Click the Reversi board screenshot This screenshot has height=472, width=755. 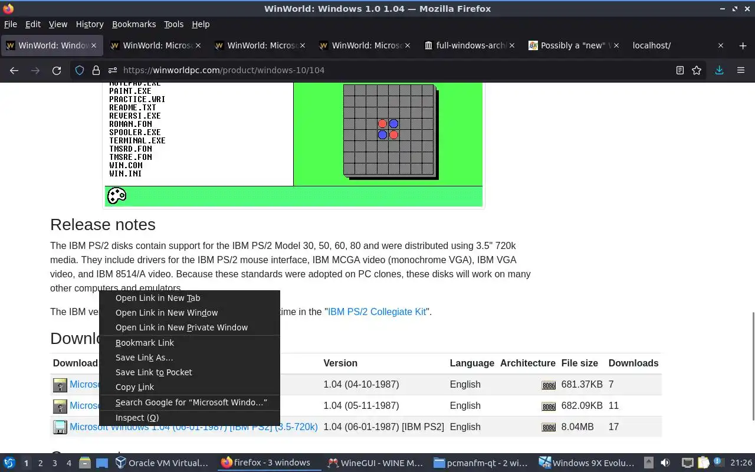pyautogui.click(x=390, y=131)
